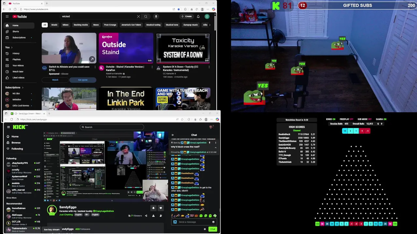The height and width of the screenshot is (234, 417).
Task: Open 'In The End Linkin Park' thumbnail
Action: pos(126,99)
